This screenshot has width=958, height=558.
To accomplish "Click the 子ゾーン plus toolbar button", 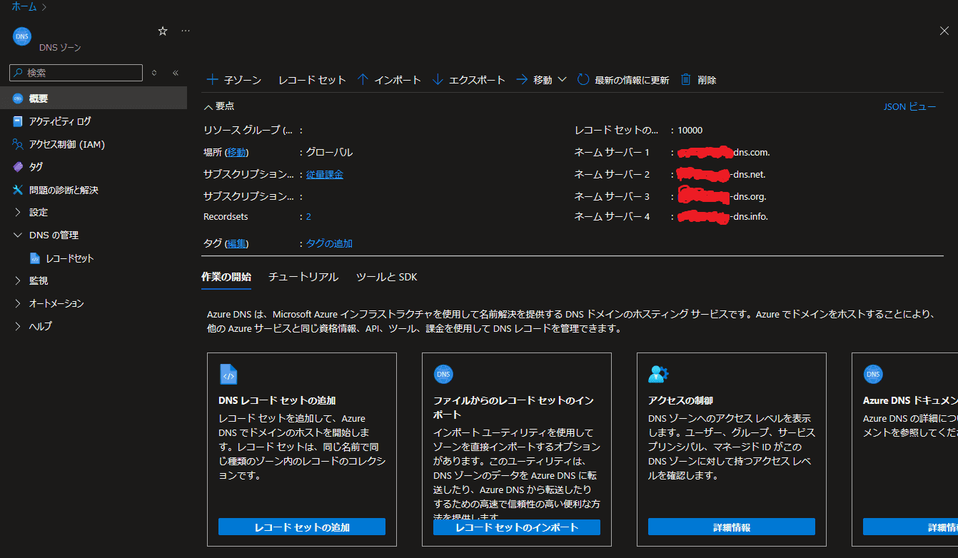I will tap(234, 80).
